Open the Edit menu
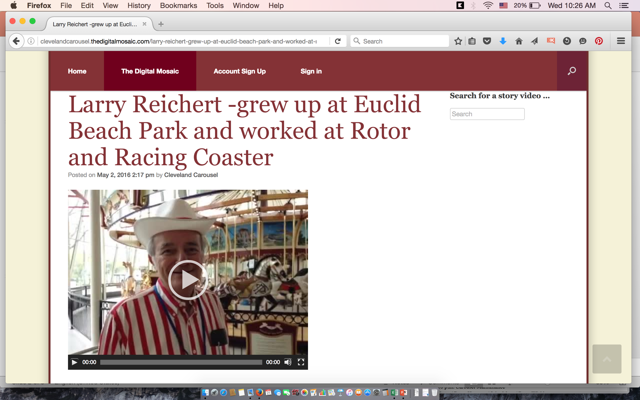This screenshot has height=400, width=640. (87, 5)
